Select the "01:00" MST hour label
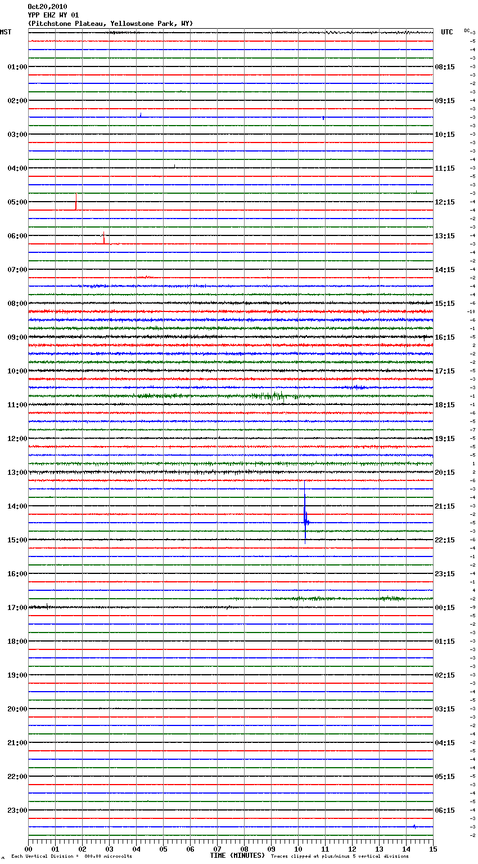The image size is (478, 864). coord(17,67)
